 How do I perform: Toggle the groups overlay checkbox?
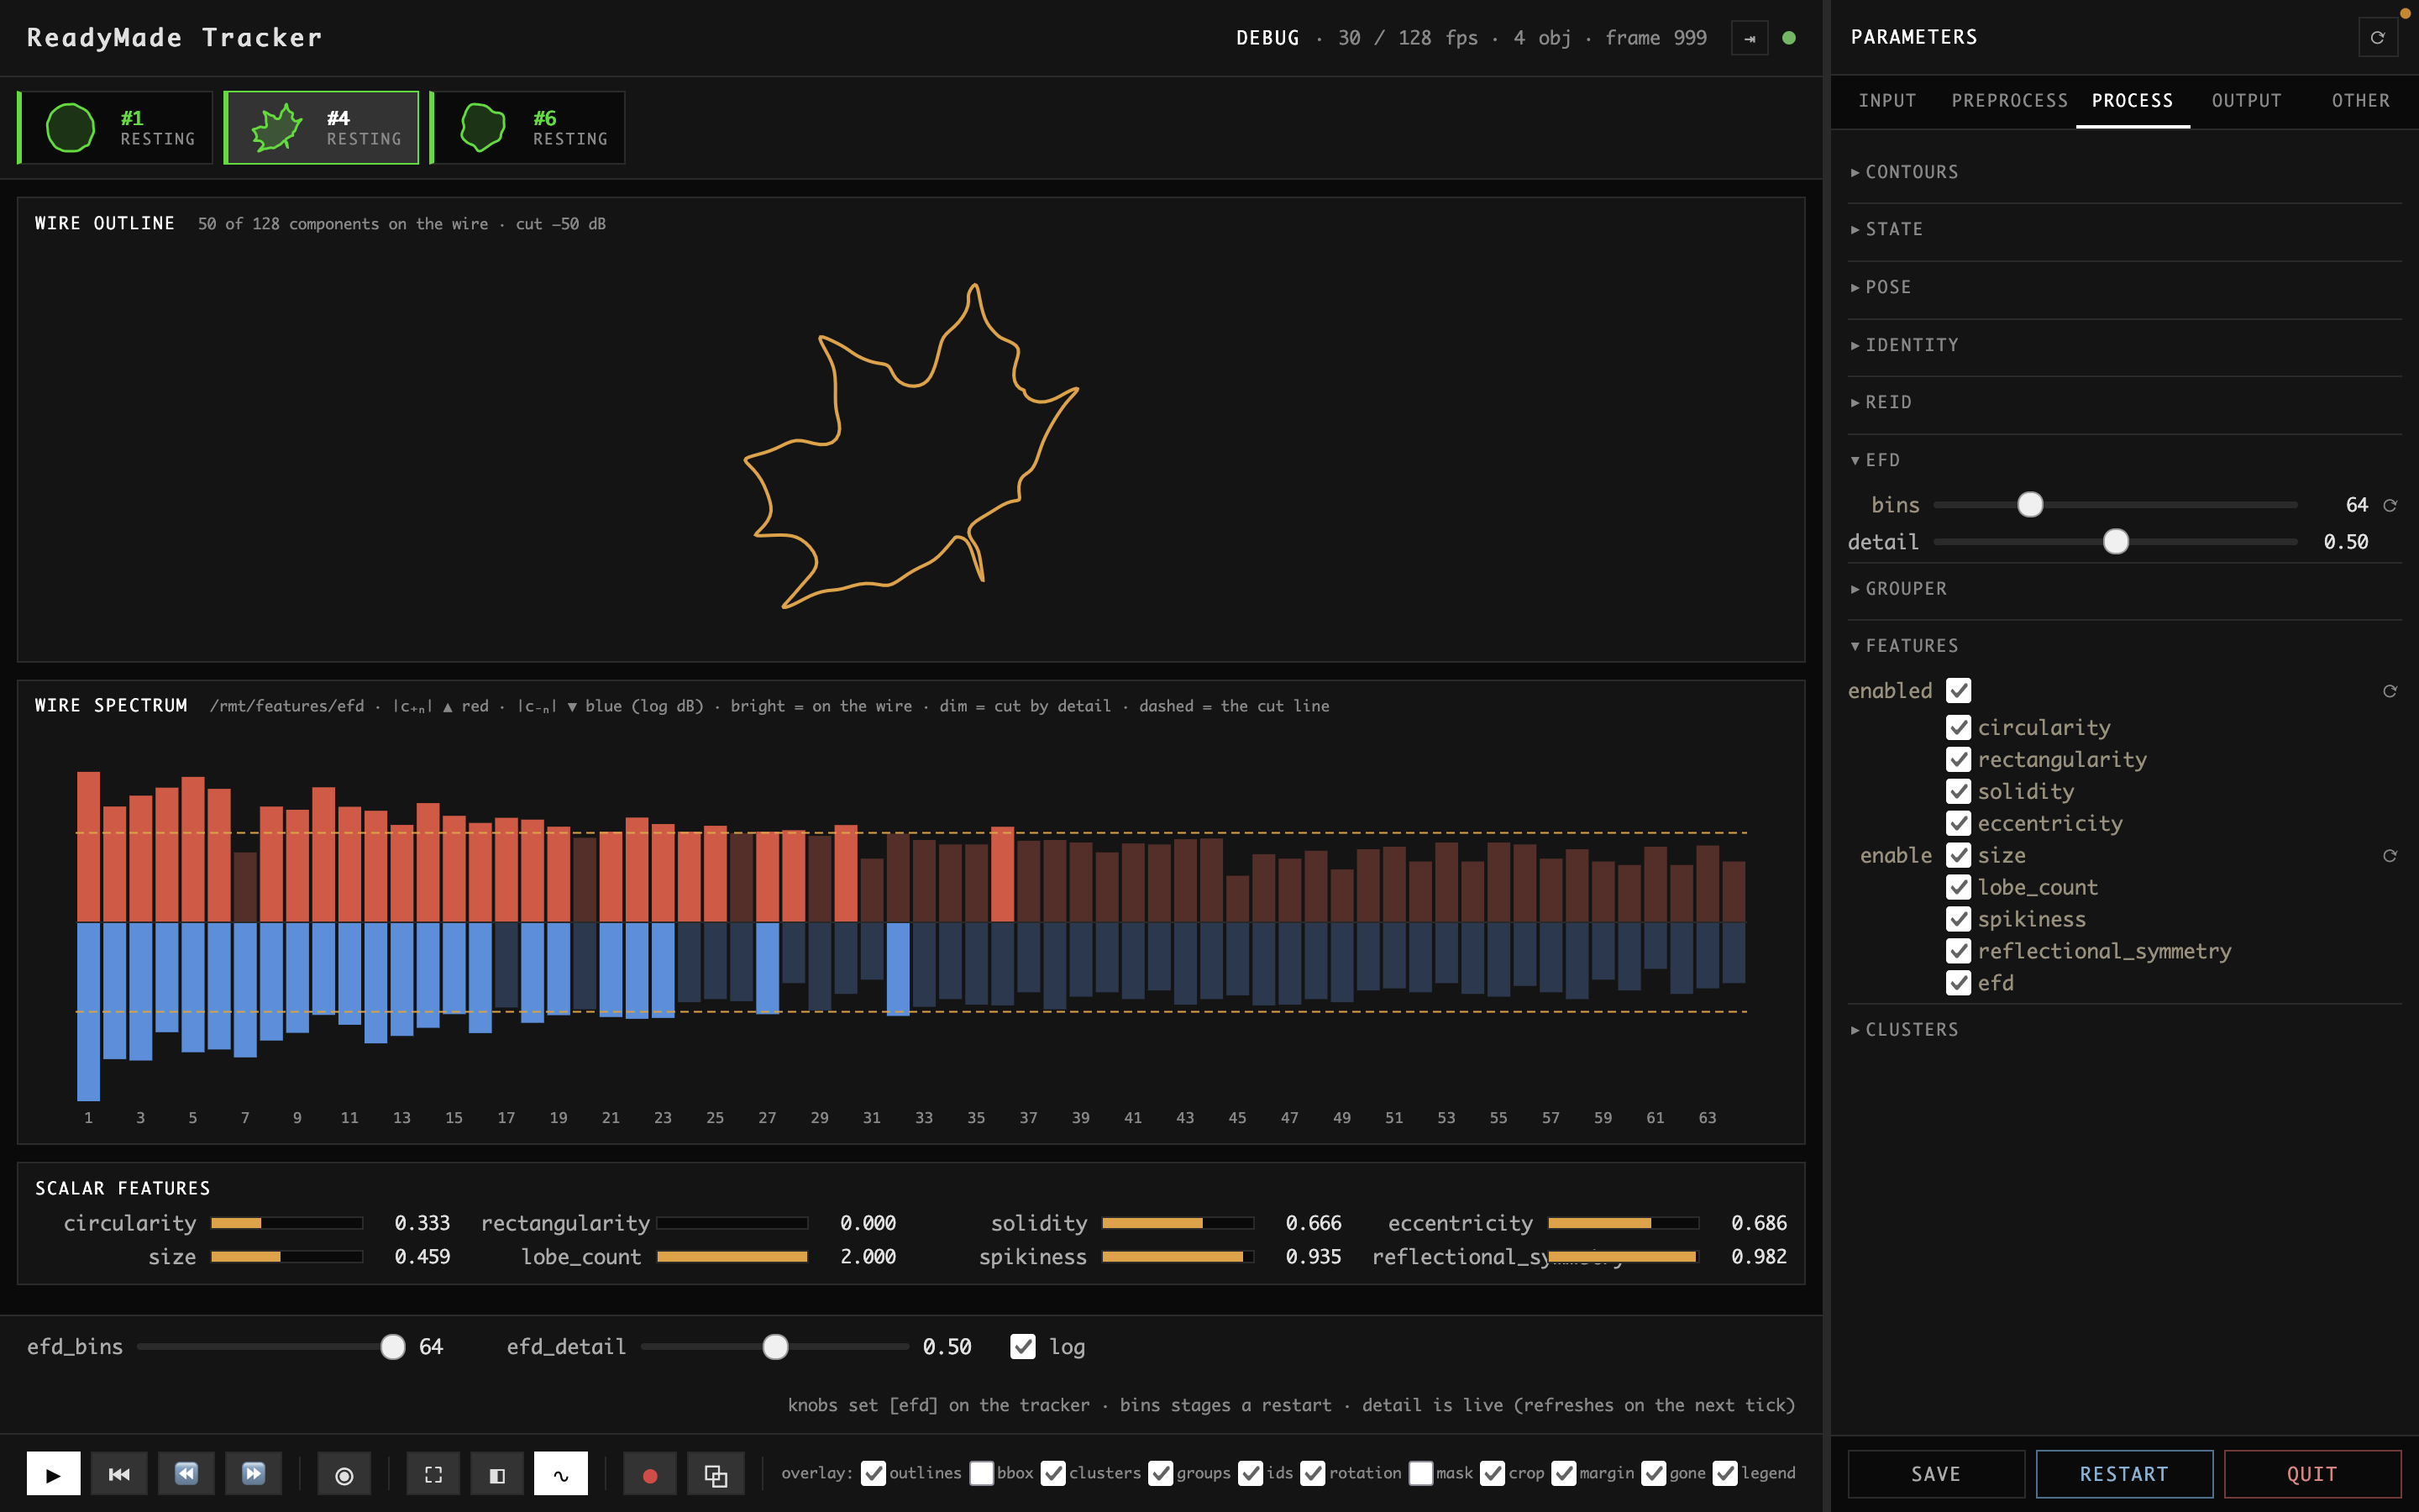1161,1473
